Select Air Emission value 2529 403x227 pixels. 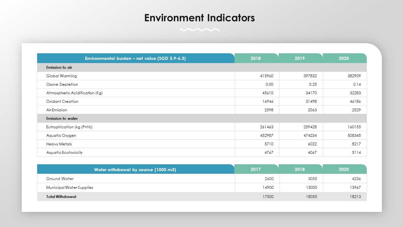pos(356,110)
